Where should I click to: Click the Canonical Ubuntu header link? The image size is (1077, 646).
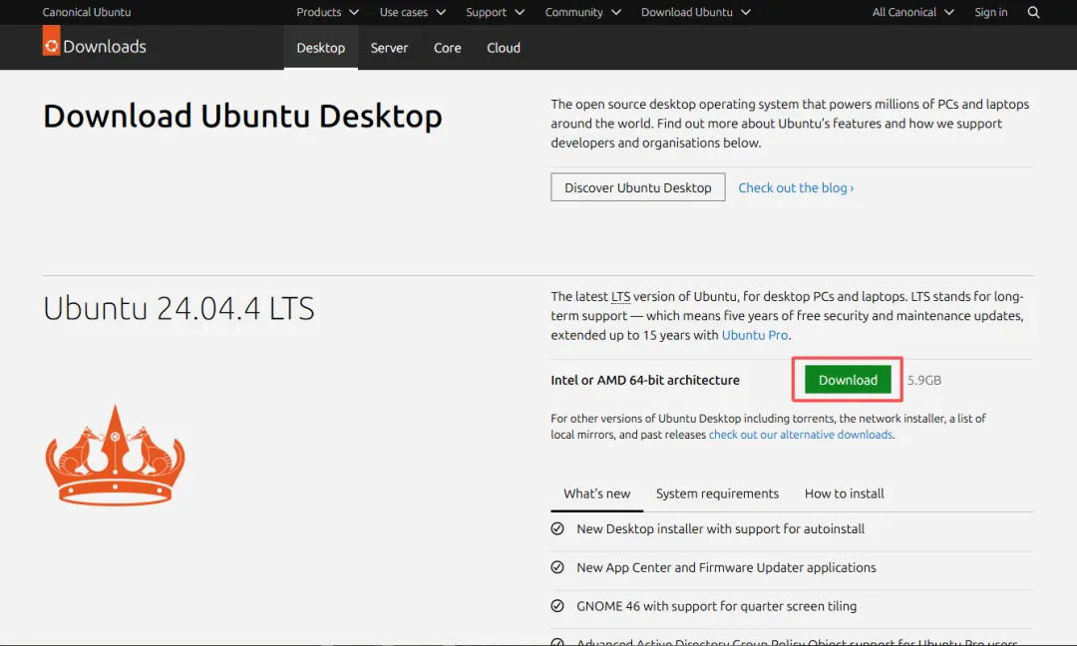pos(87,12)
